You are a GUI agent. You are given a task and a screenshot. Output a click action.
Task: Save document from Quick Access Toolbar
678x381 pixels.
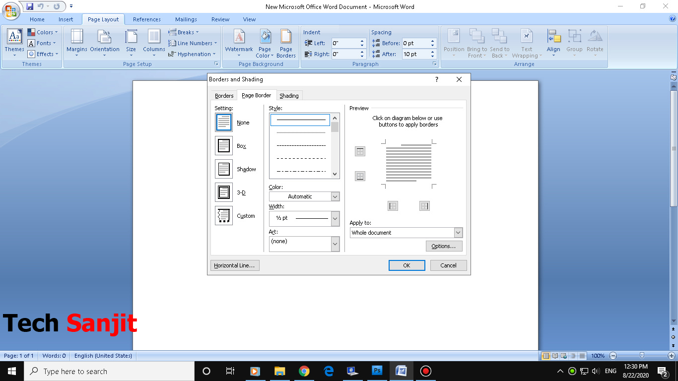(x=29, y=6)
